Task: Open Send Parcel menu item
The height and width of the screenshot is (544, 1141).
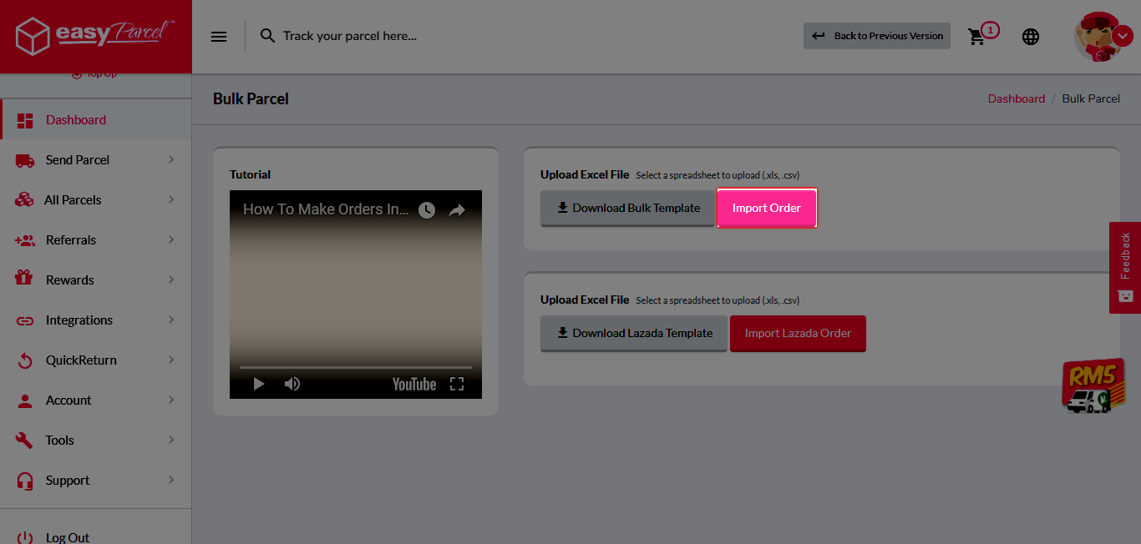Action: [x=96, y=160]
